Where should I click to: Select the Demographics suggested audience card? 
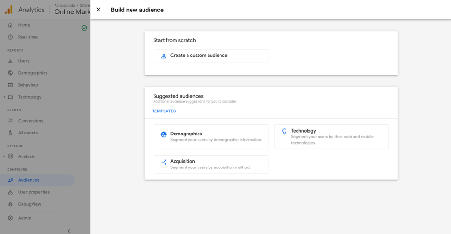[x=210, y=137]
